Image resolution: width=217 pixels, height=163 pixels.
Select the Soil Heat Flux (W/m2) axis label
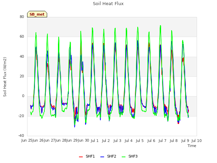(x=5, y=77)
